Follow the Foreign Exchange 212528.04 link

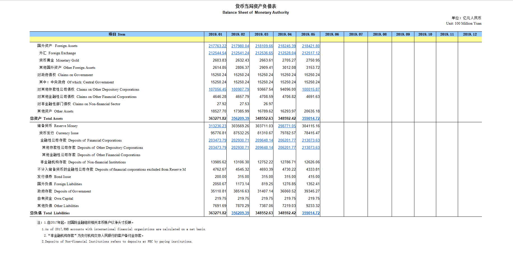click(287, 53)
